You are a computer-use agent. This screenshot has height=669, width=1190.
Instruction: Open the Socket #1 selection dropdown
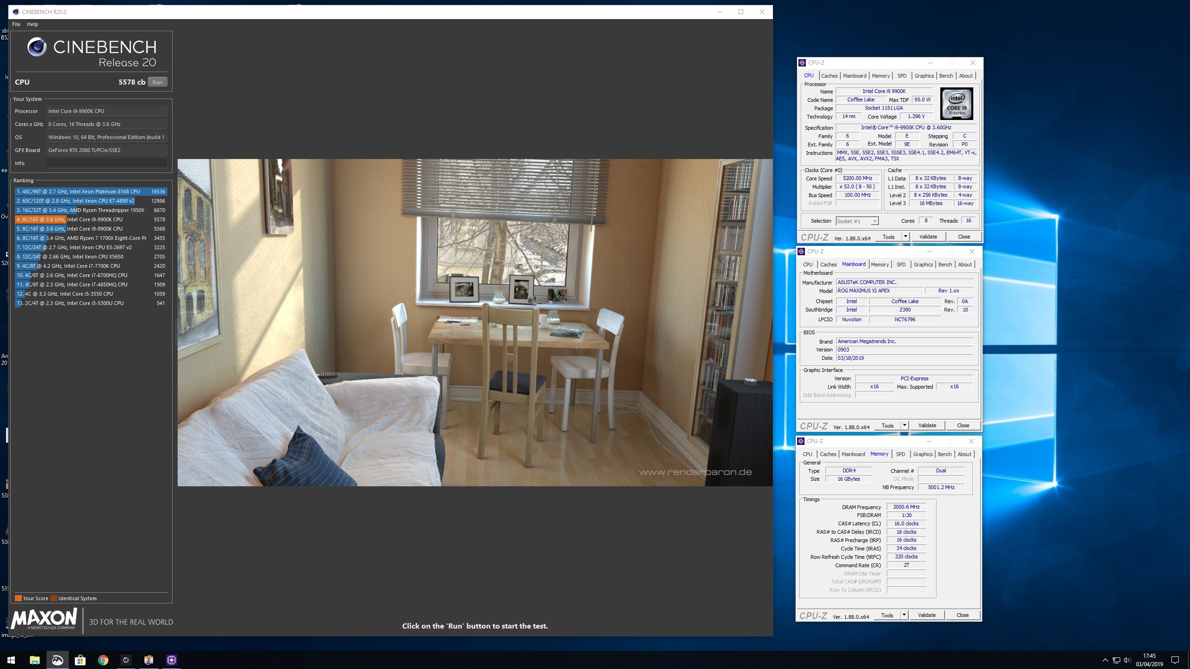pos(857,221)
